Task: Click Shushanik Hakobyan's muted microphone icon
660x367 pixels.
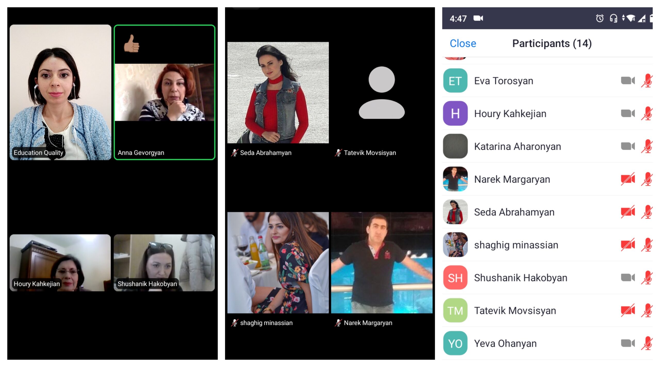Action: point(647,278)
